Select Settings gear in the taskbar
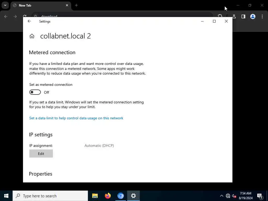This screenshot has height=201, width=268. tap(133, 196)
